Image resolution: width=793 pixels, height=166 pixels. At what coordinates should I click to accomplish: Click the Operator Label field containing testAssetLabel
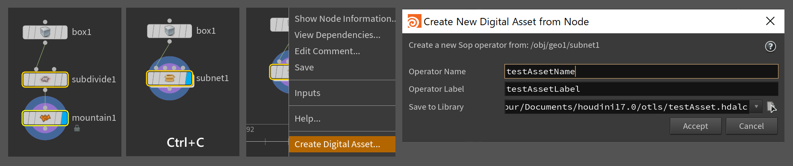(x=641, y=89)
